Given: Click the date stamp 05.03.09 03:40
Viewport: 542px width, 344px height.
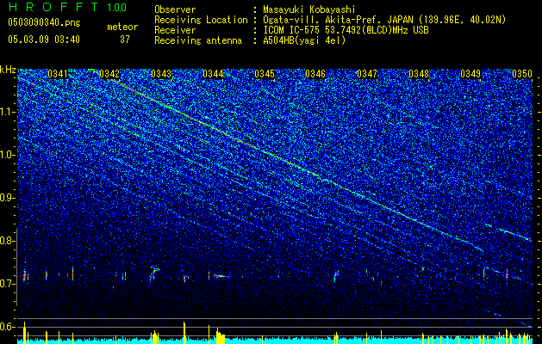Looking at the screenshot, I should (x=44, y=40).
